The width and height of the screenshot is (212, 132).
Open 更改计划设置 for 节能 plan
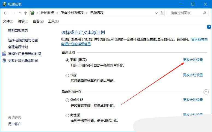click(193, 75)
